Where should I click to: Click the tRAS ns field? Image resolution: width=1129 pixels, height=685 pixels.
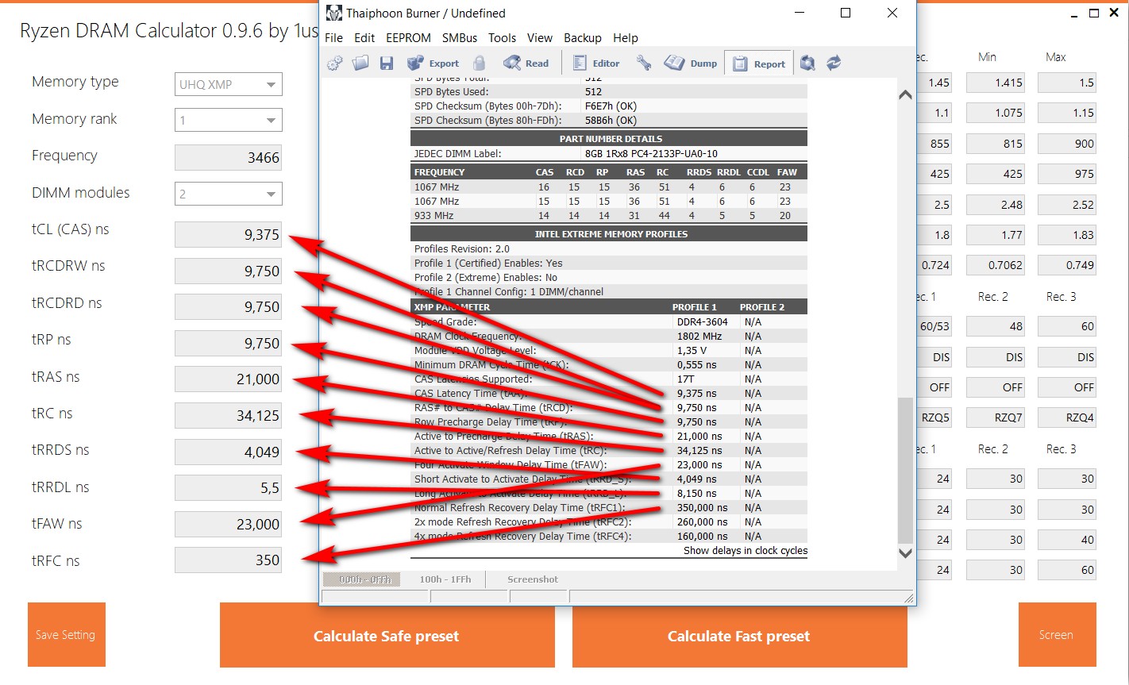(229, 379)
